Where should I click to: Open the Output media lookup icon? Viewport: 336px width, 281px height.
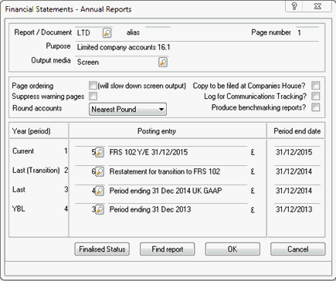tap(163, 62)
